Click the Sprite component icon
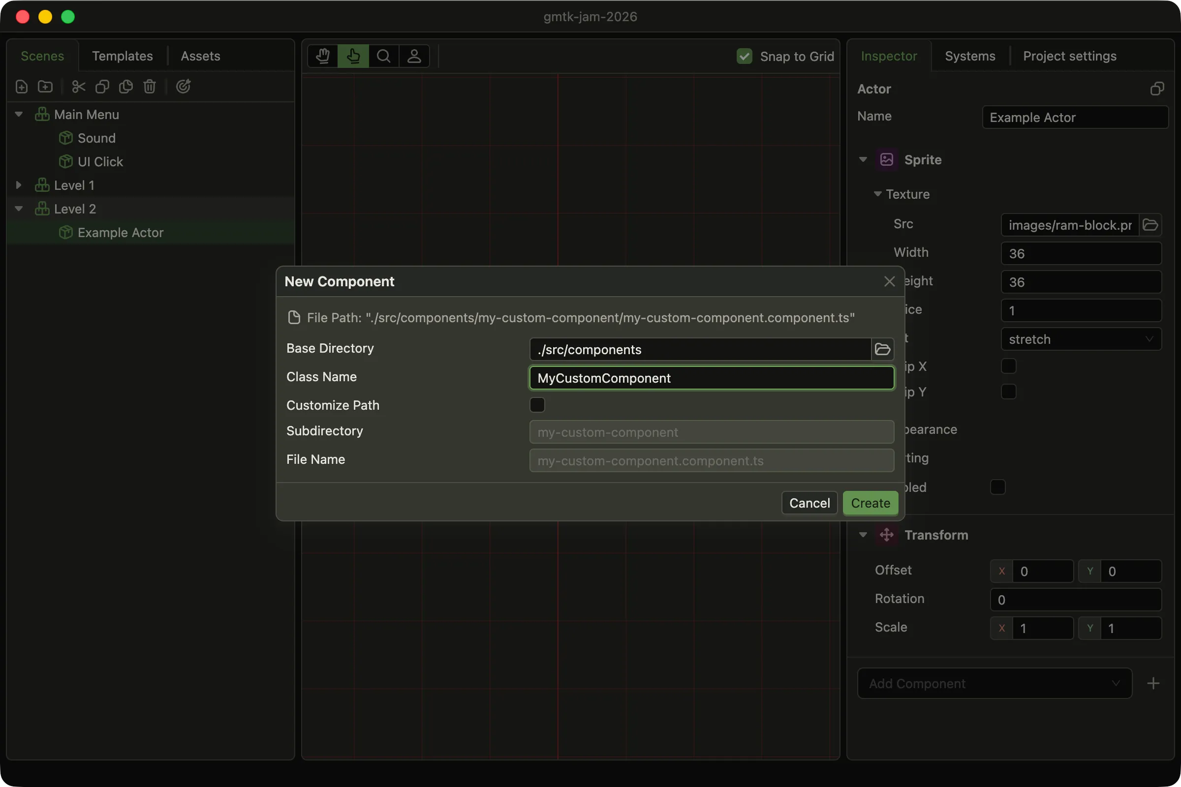 [x=887, y=159]
